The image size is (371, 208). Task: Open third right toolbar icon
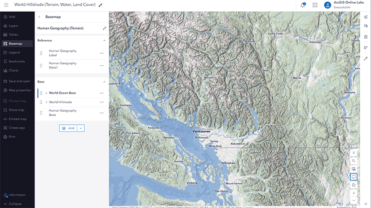(366, 37)
